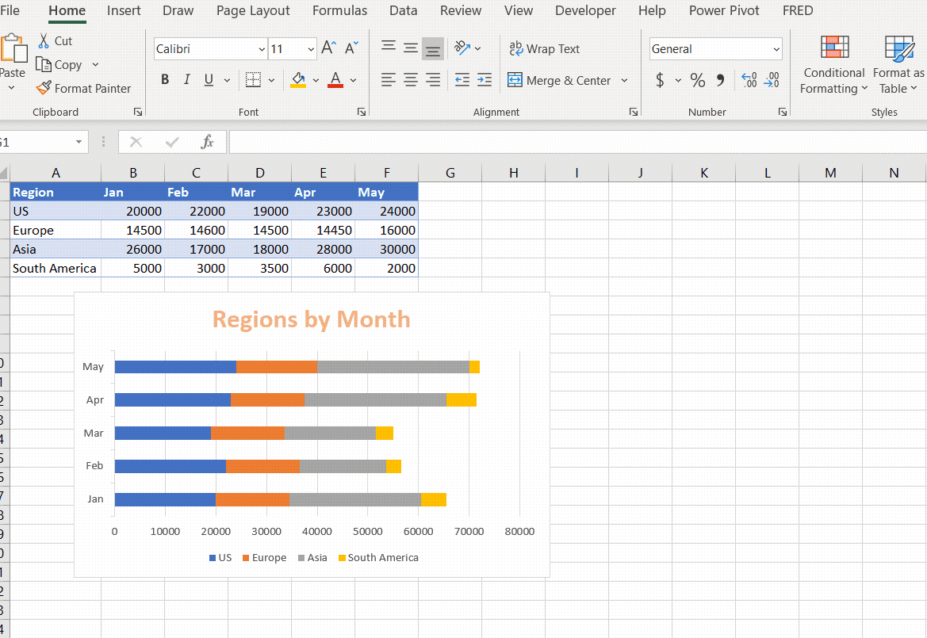This screenshot has height=638, width=927.
Task: Click Merge & Center
Action: 559,80
